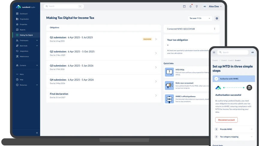This screenshot has width=259, height=146.
Task: Click the mobile Search field
Action: click(x=233, y=52)
